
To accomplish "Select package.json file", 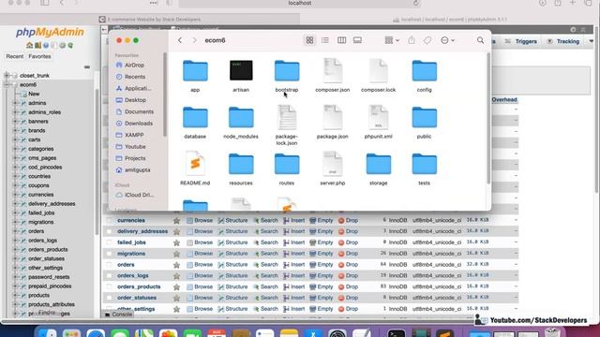I will (333, 117).
